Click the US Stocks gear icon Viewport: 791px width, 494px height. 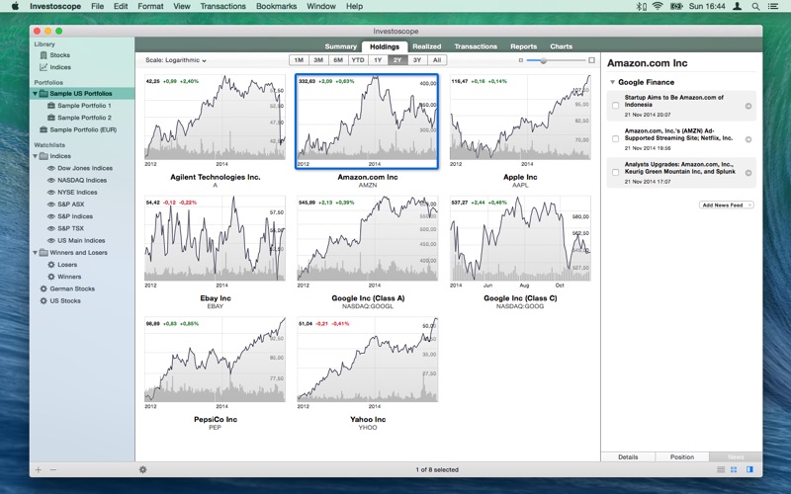point(44,300)
